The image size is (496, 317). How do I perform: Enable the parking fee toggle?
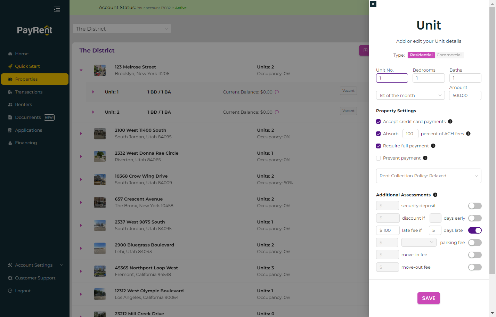pyautogui.click(x=475, y=243)
